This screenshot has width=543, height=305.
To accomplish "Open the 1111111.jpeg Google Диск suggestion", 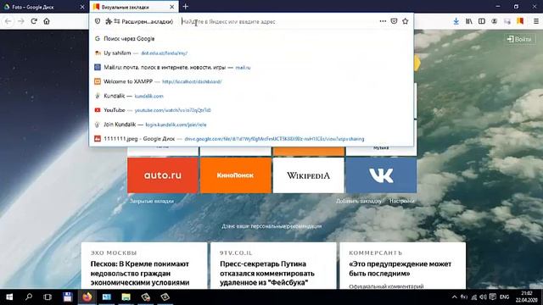I will click(251, 139).
